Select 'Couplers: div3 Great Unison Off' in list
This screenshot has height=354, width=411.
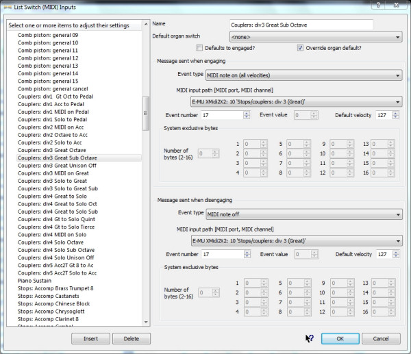[58, 166]
